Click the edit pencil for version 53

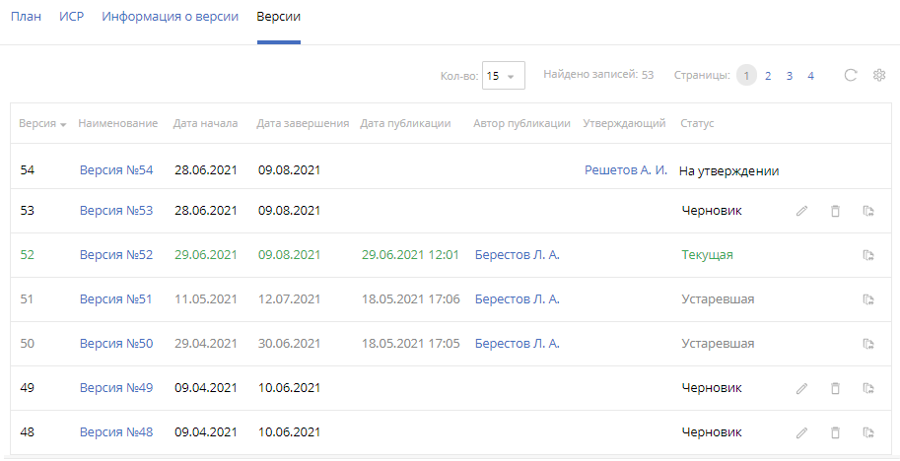[x=801, y=211]
